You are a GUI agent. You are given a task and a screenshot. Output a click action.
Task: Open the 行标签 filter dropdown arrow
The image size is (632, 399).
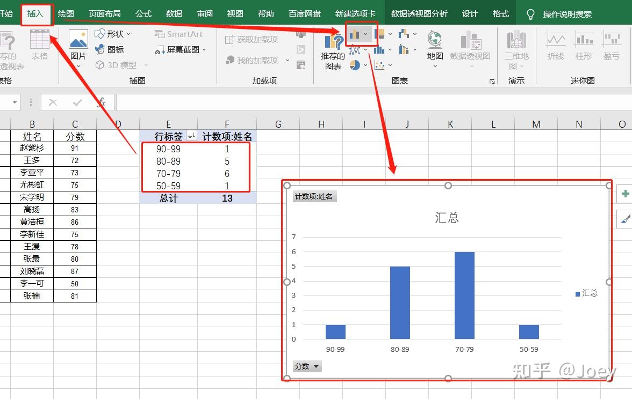point(191,136)
